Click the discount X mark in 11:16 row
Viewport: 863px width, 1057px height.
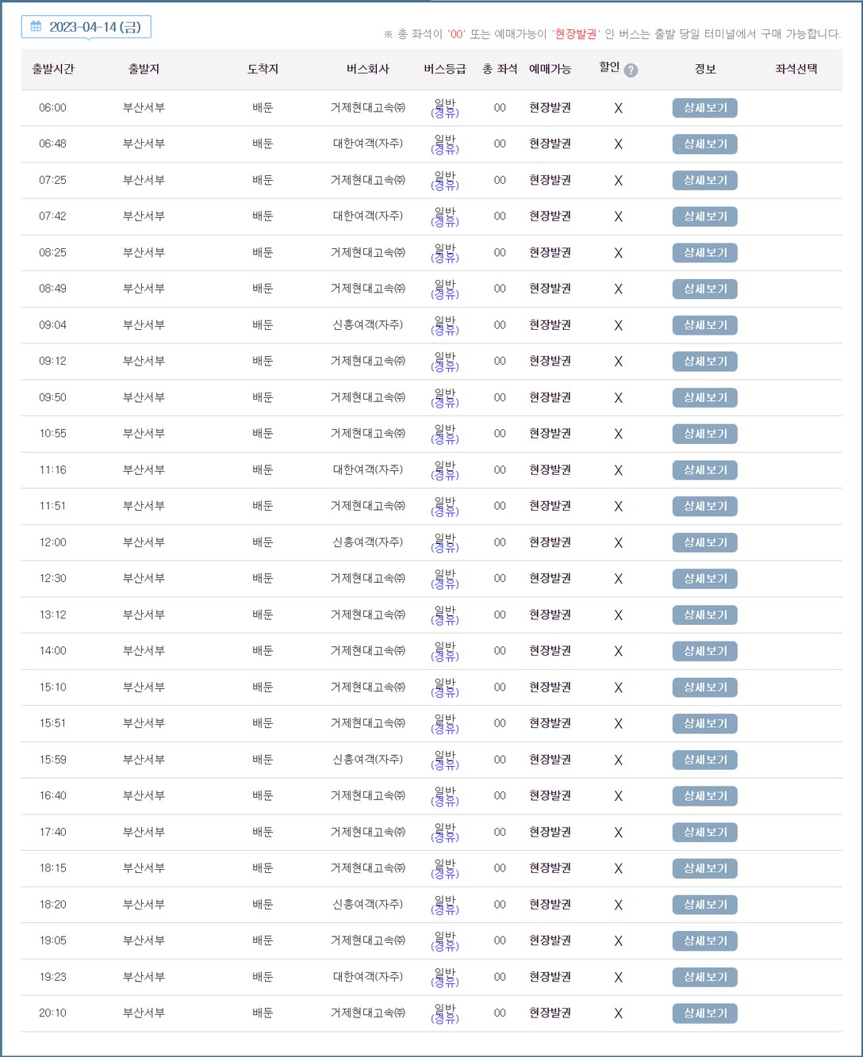tap(619, 471)
